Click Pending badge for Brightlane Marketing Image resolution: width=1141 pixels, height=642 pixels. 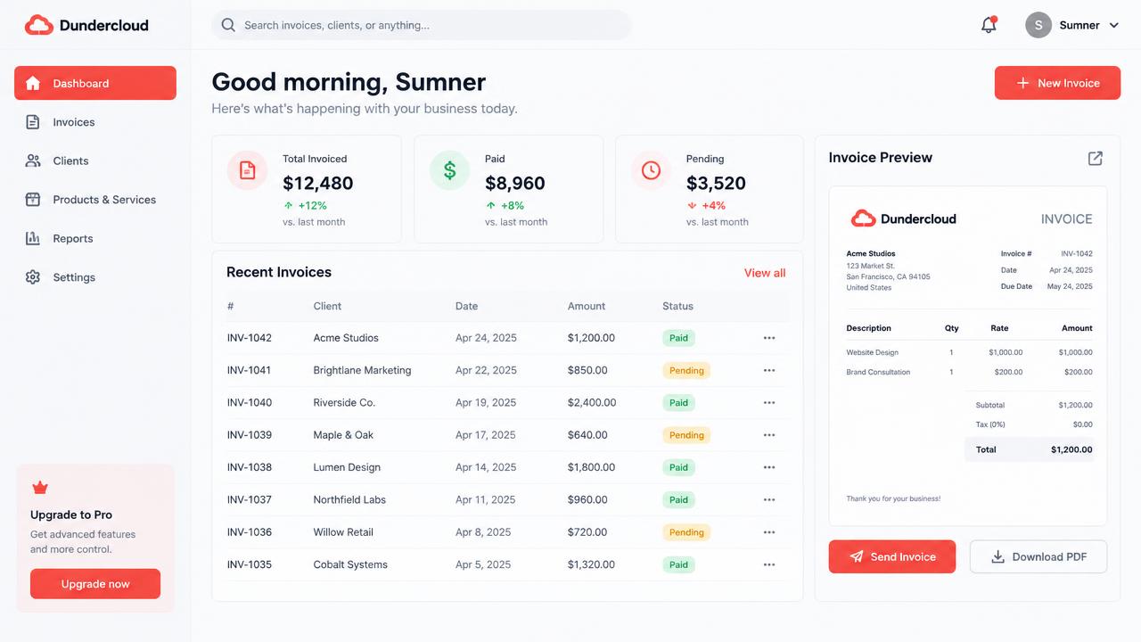pos(686,370)
